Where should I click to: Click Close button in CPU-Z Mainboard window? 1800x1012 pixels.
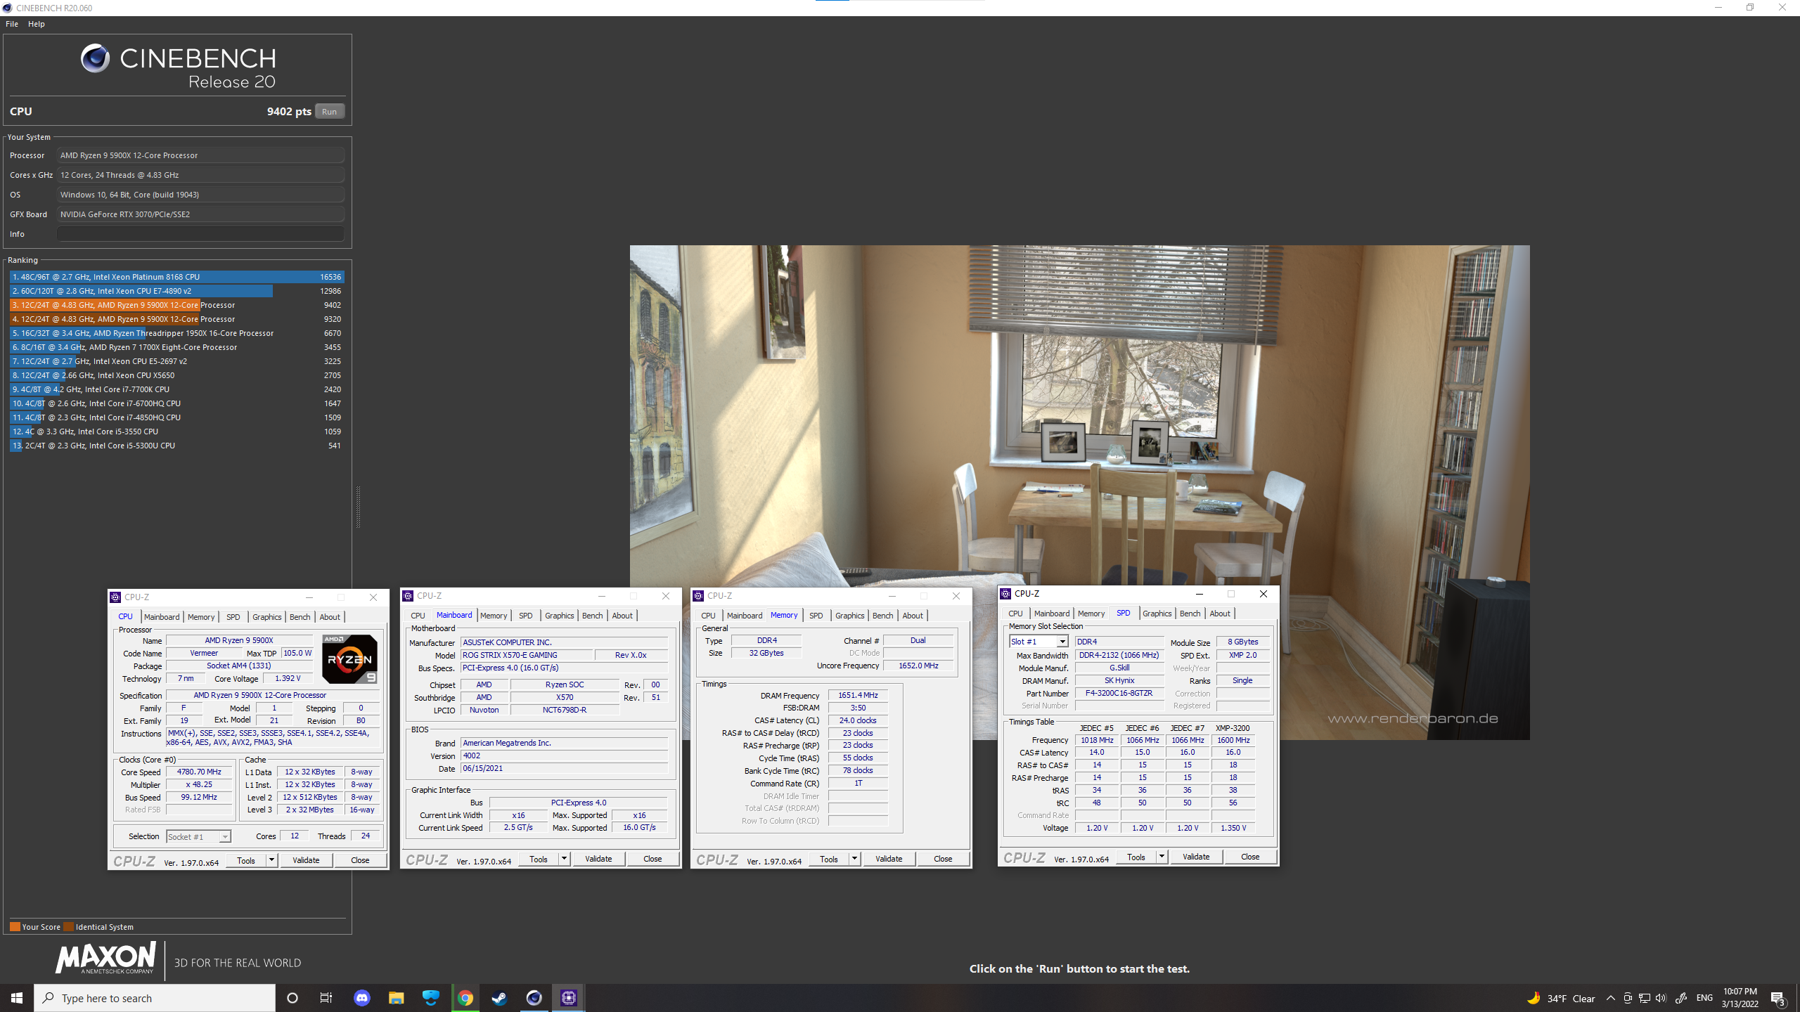tap(652, 859)
